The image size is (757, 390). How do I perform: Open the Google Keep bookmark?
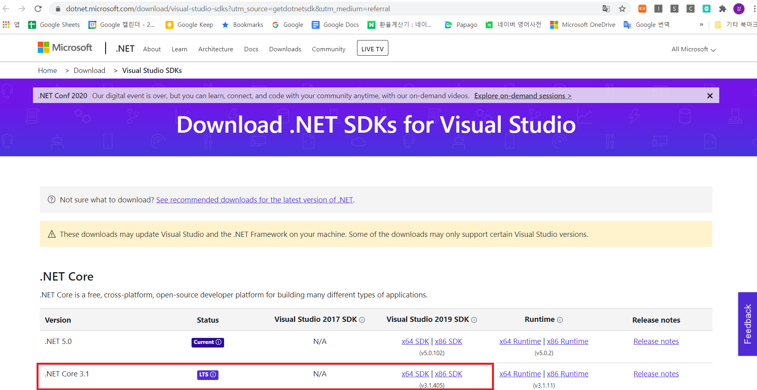tap(189, 24)
